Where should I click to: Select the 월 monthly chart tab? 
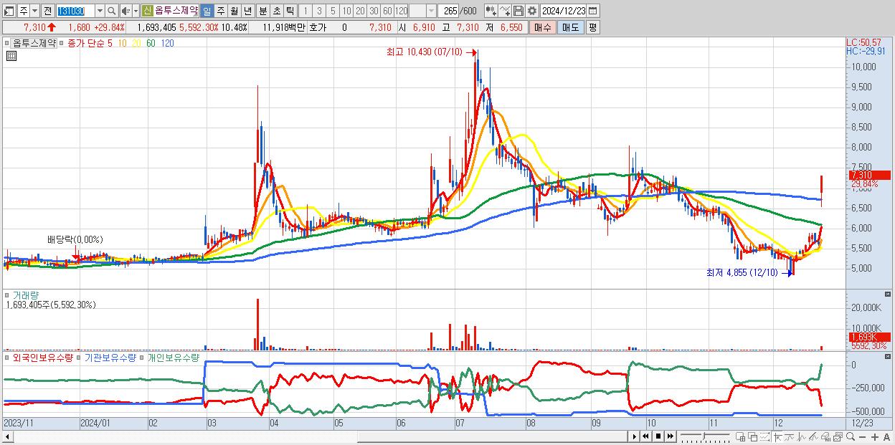pyautogui.click(x=234, y=11)
